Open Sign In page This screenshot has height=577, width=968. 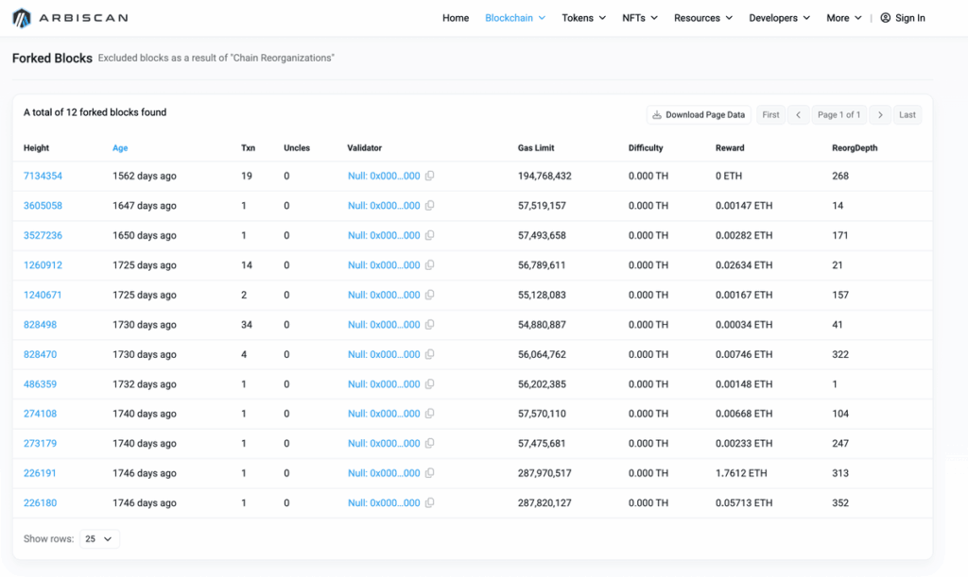coord(903,18)
